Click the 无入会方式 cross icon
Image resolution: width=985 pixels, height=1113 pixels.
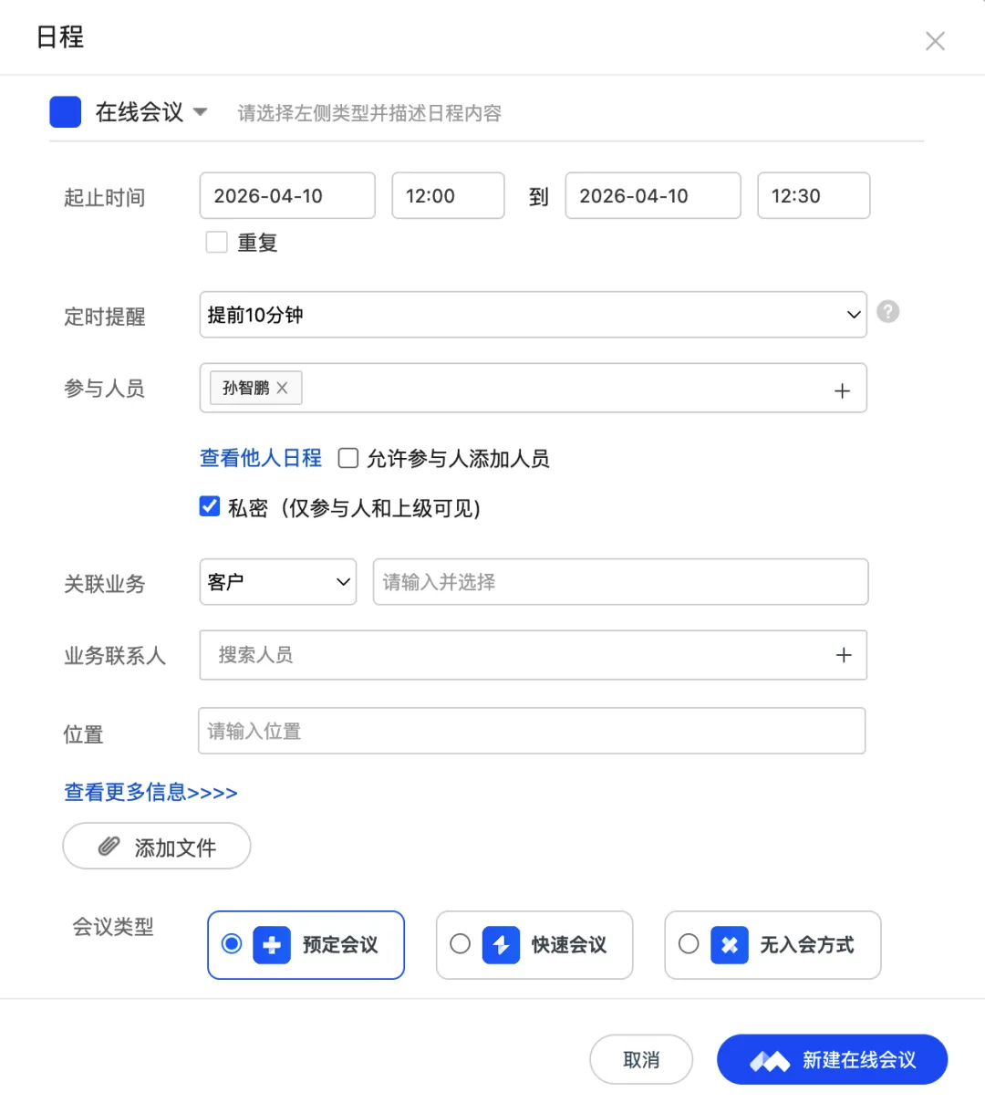(x=729, y=945)
